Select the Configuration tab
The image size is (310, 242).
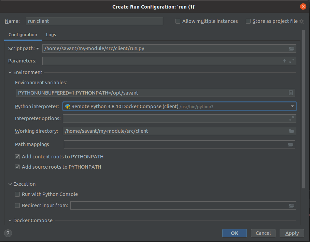(x=23, y=34)
